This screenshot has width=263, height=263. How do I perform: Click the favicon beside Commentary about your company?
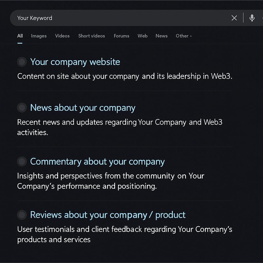click(x=22, y=162)
